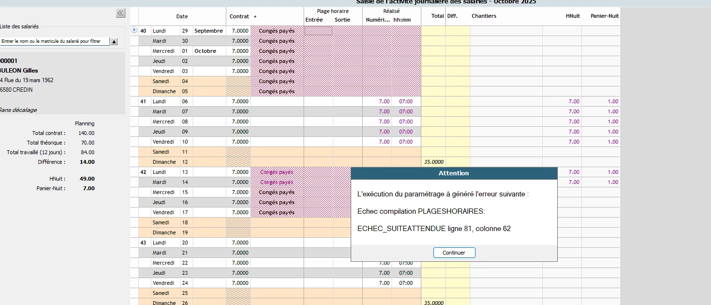Click the Entrée column header
The image size is (711, 305).
(x=314, y=20)
